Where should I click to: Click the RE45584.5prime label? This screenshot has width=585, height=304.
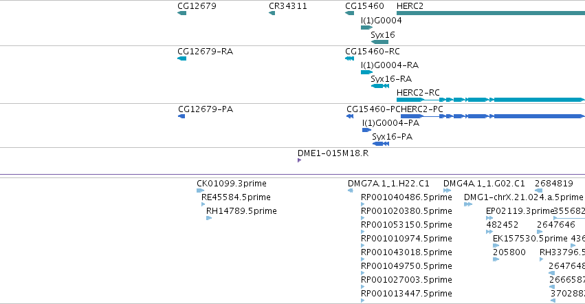click(x=236, y=197)
